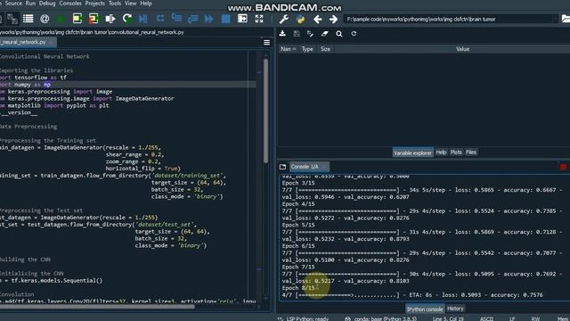Refresh the Variable explorer
Screen dimensions: 570x321
point(354,34)
